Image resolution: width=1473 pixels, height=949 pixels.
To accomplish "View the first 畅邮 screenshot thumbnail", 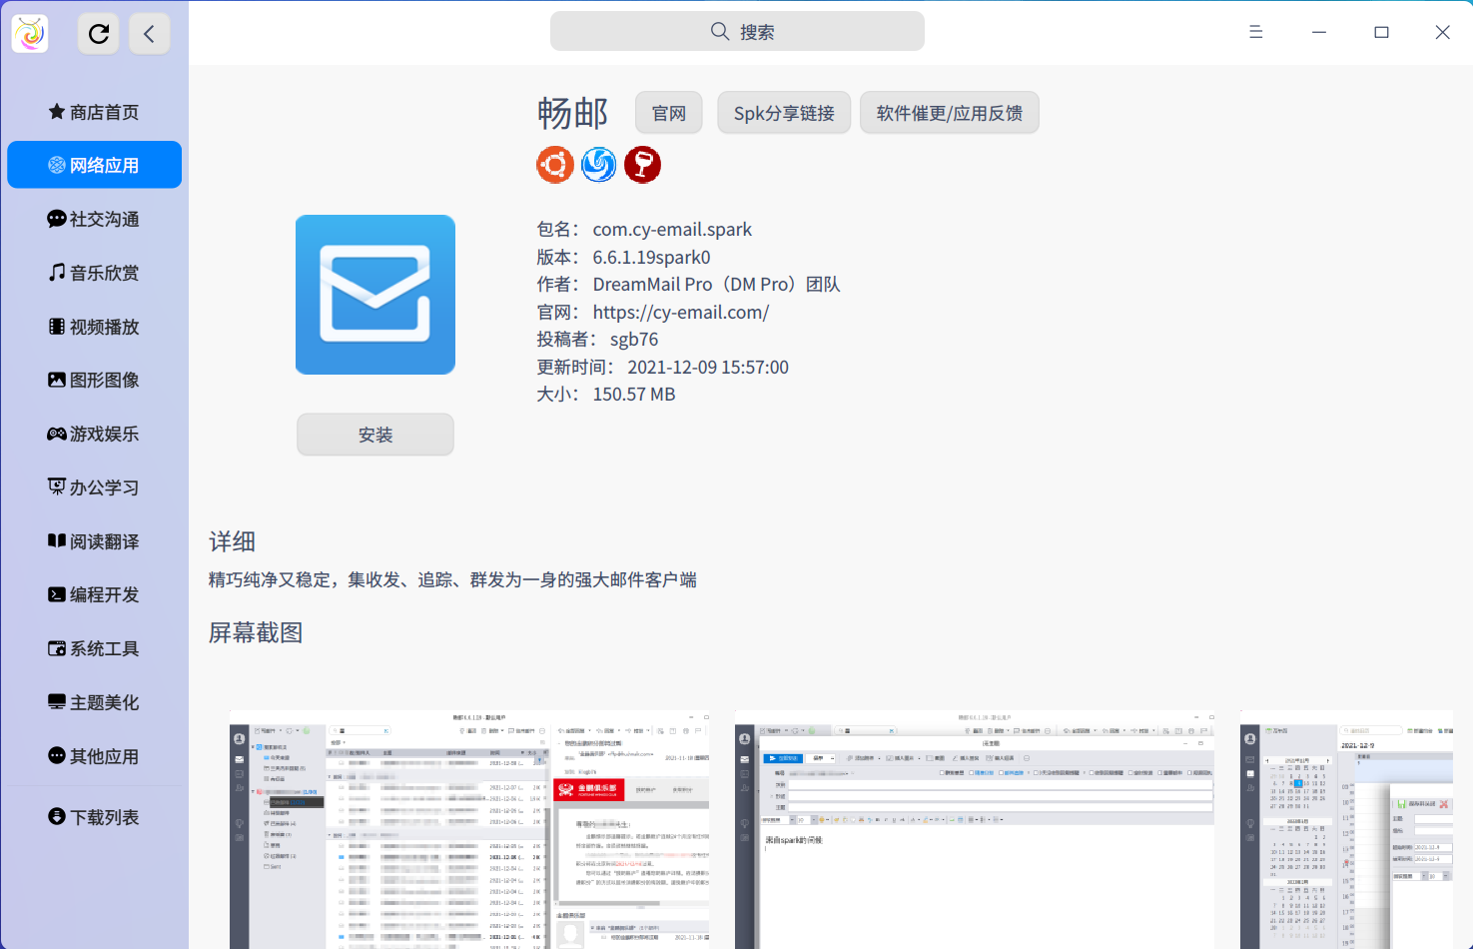I will click(469, 829).
